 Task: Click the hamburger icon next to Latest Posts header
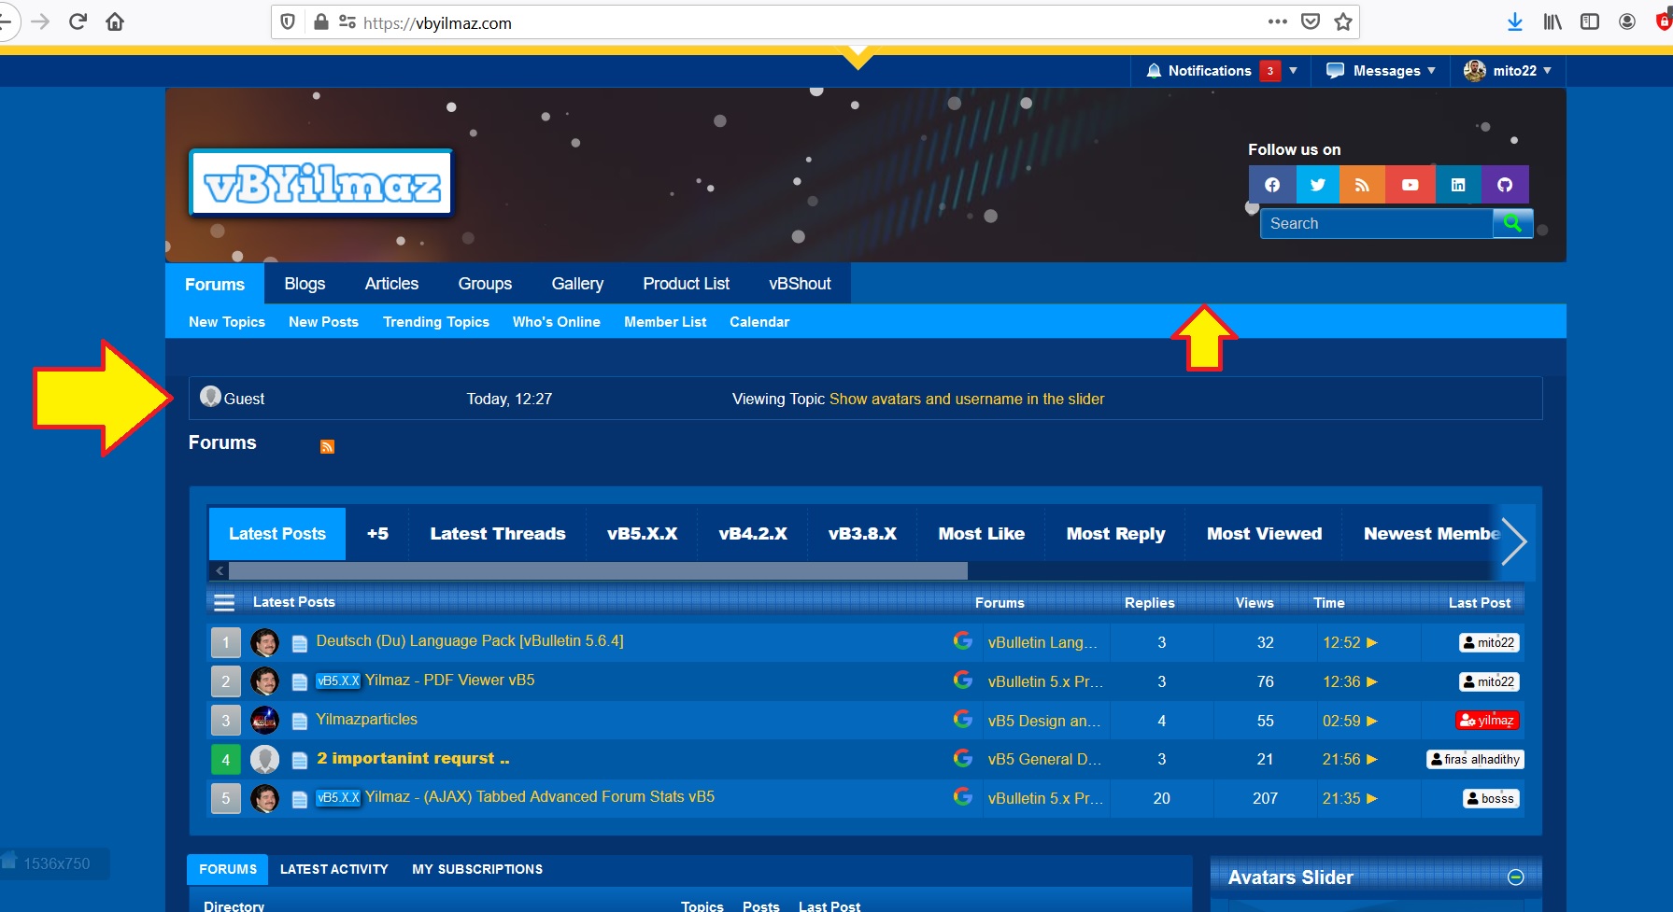coord(224,603)
